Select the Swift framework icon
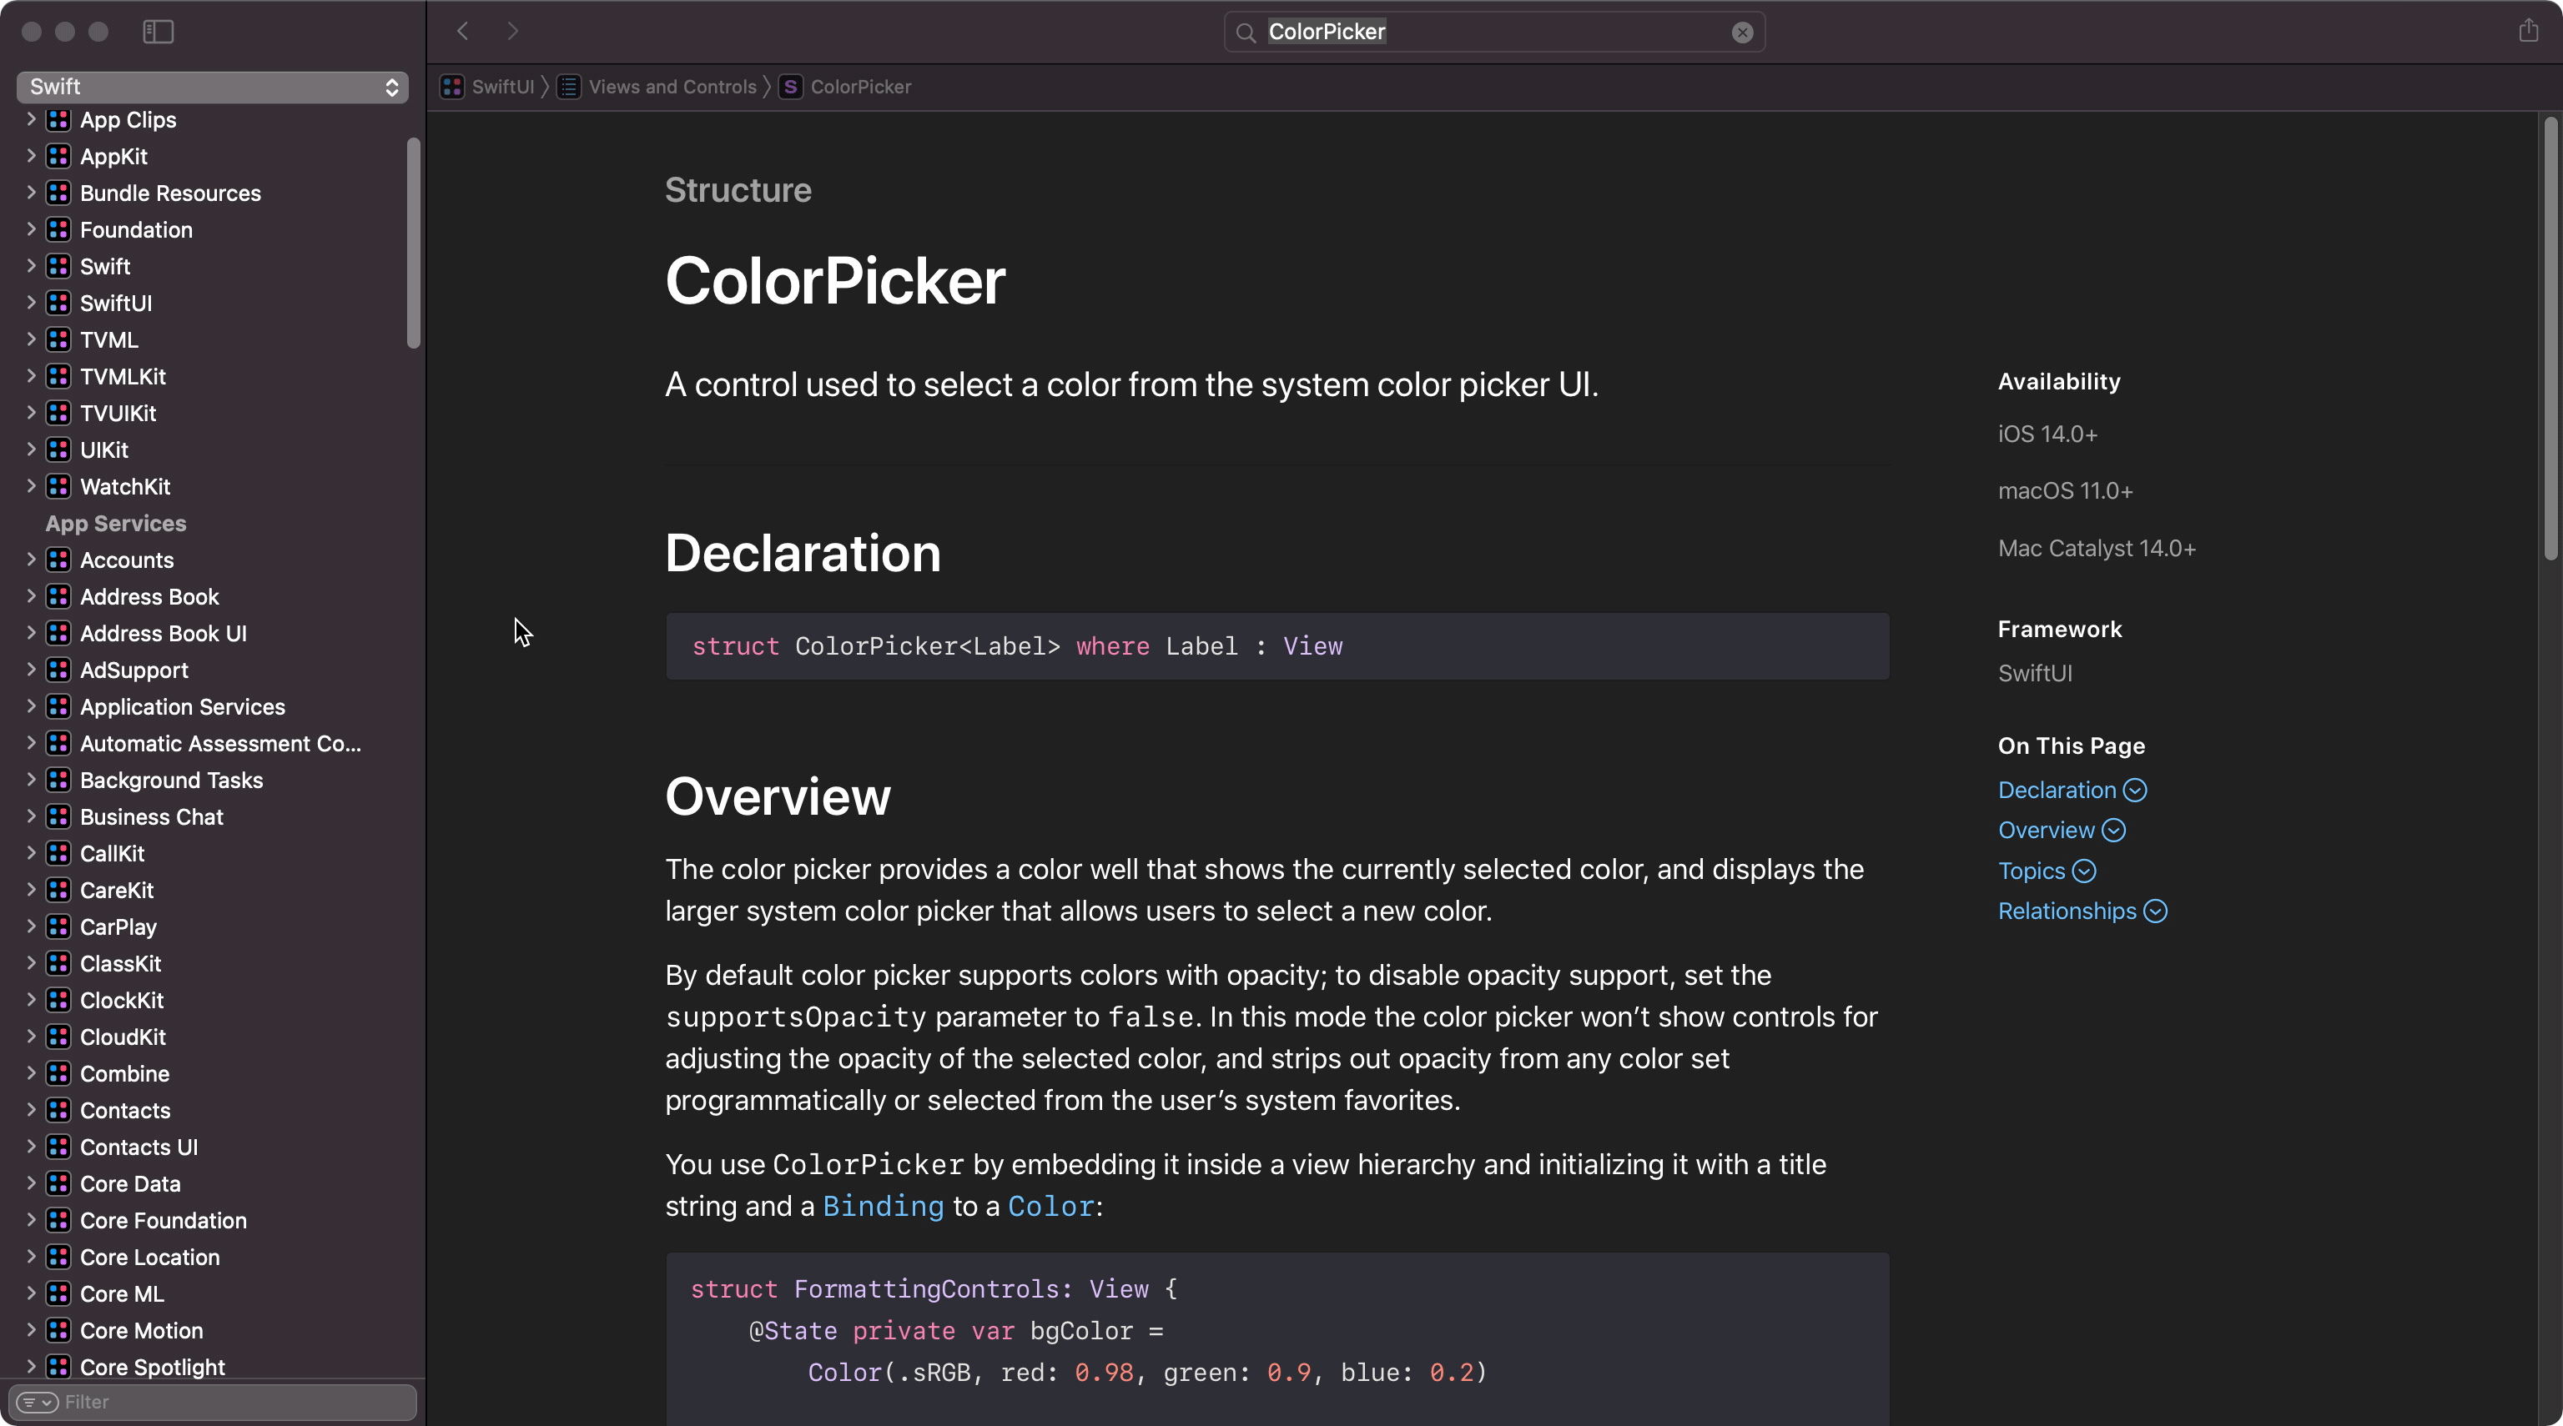 pyautogui.click(x=58, y=267)
